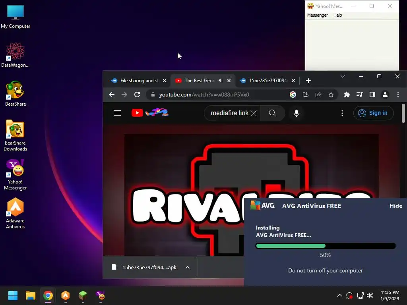Minimize the Yahoo! Messenger window

(353, 6)
